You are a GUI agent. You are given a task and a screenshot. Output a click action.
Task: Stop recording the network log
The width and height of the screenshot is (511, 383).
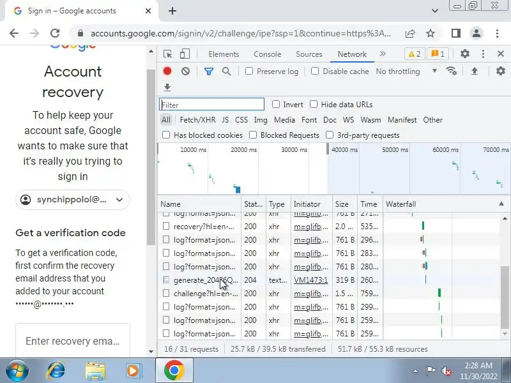[167, 71]
